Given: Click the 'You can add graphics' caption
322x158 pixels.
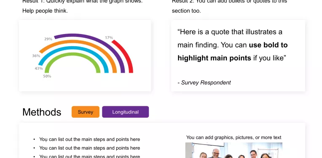Looking at the screenshot, I should point(233,137).
